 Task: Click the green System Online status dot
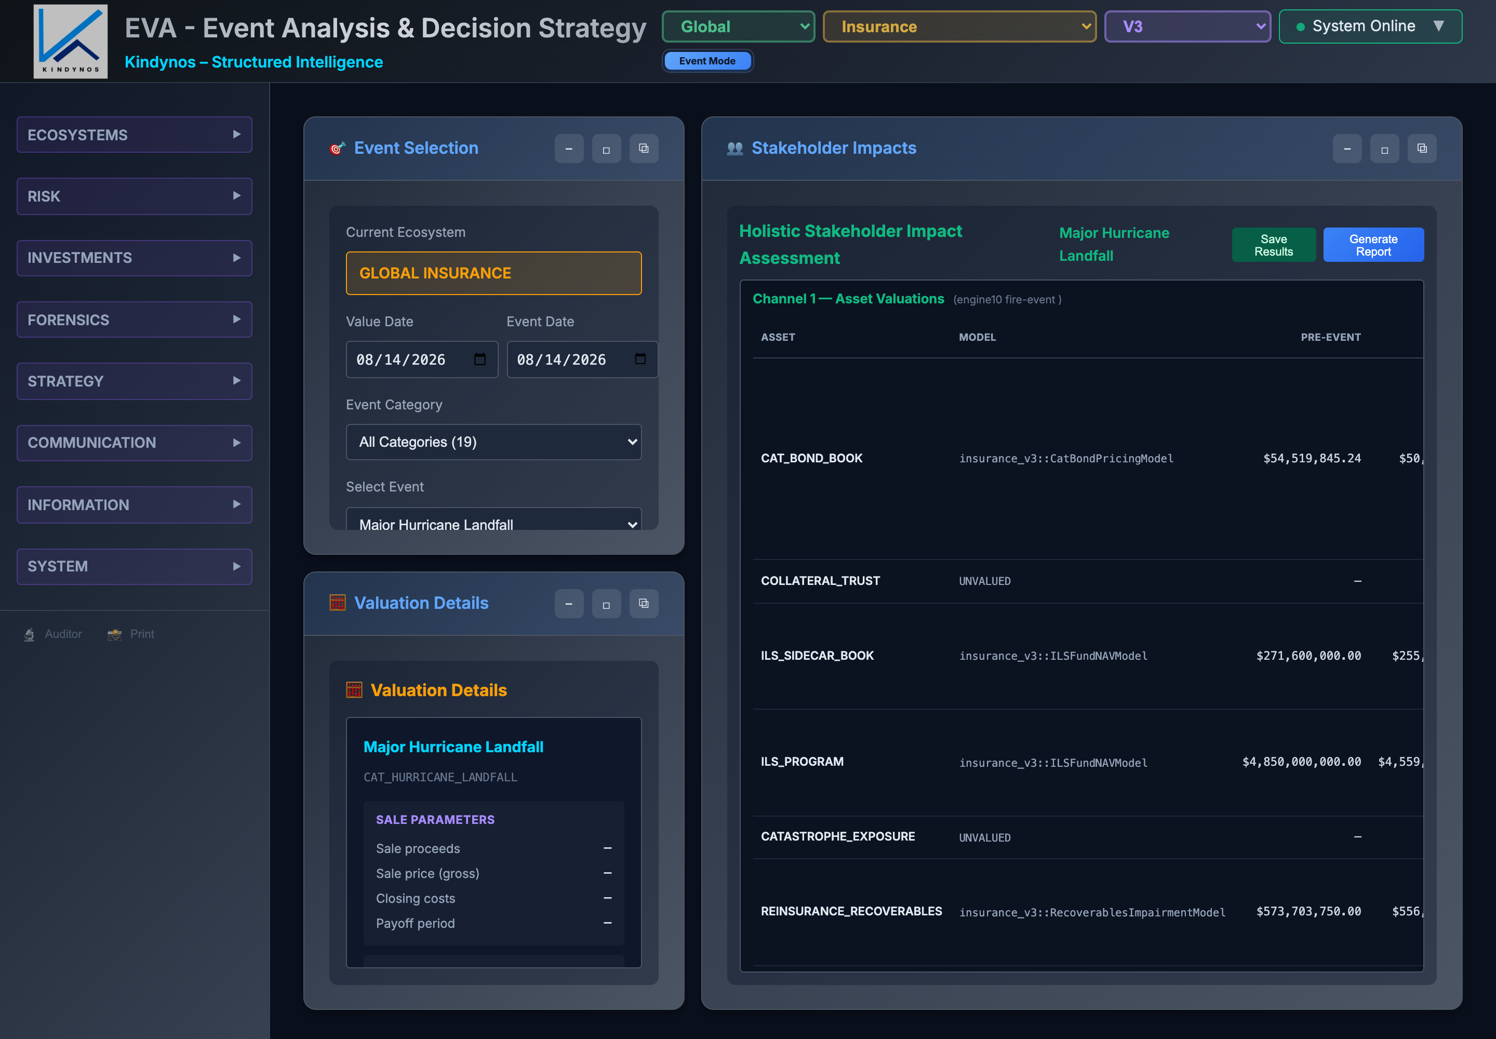click(1300, 28)
